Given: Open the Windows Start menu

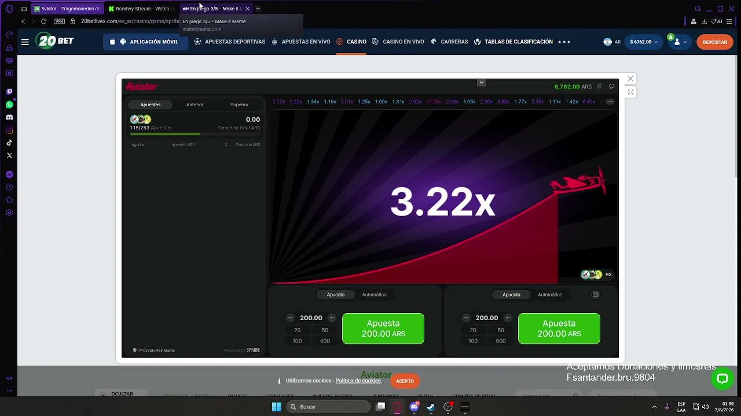Looking at the screenshot, I should 276,407.
